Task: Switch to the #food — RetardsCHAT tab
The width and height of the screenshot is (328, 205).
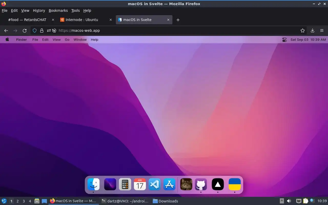Action: pos(28,20)
